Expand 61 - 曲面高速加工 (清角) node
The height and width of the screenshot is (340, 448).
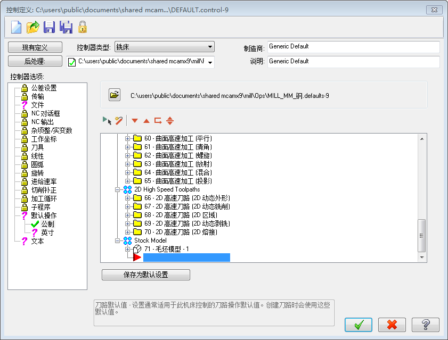click(128, 147)
